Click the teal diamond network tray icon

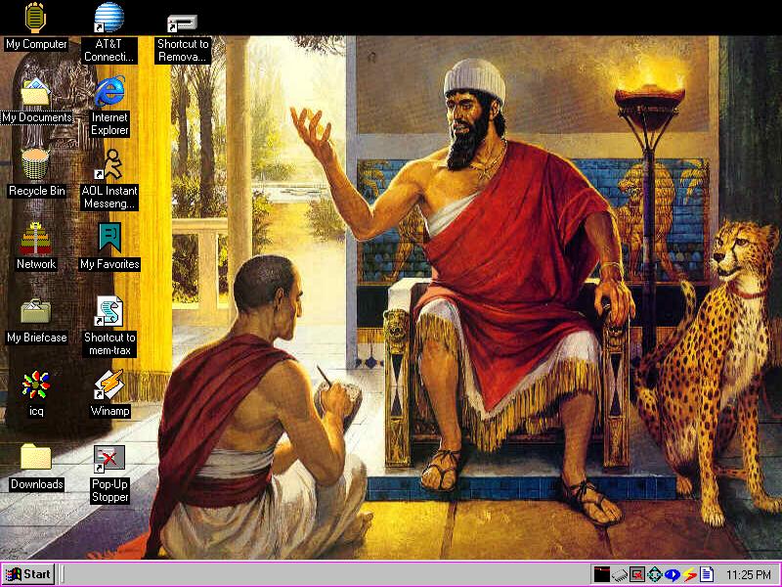pyautogui.click(x=654, y=574)
